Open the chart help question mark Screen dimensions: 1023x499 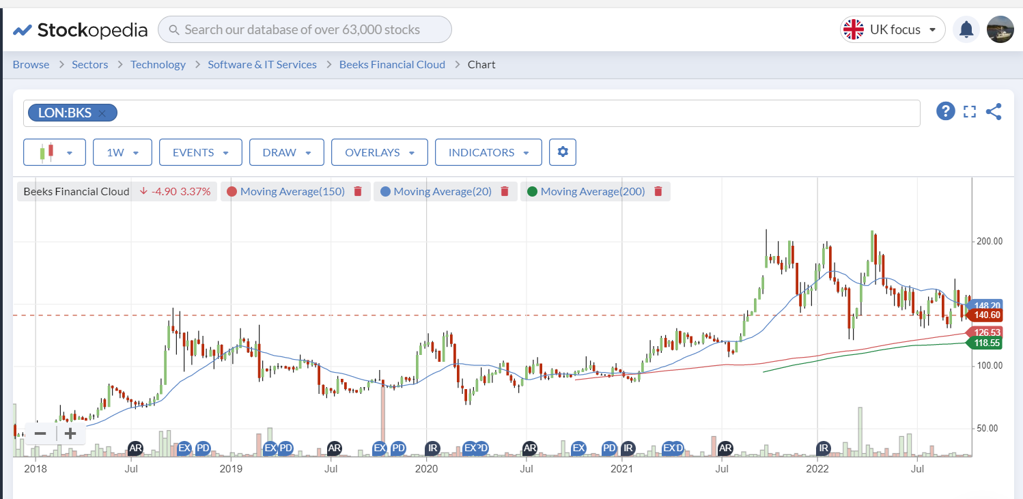(945, 111)
